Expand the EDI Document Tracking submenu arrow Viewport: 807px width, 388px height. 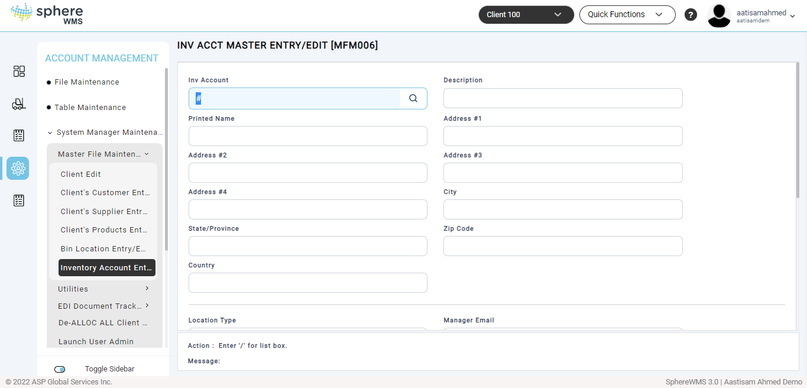tap(147, 306)
